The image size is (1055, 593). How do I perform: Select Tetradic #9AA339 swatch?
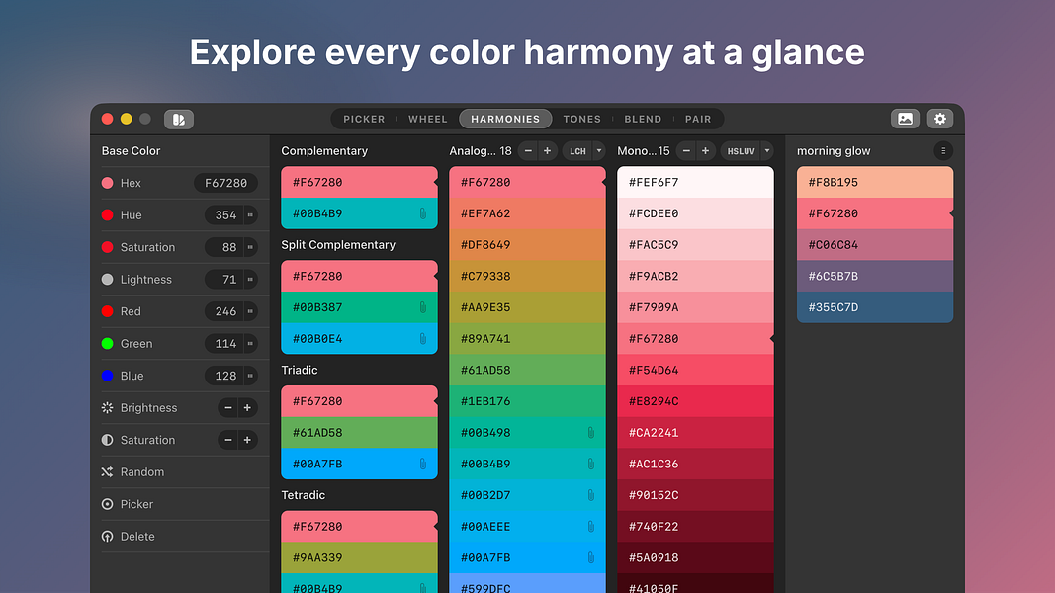[359, 557]
